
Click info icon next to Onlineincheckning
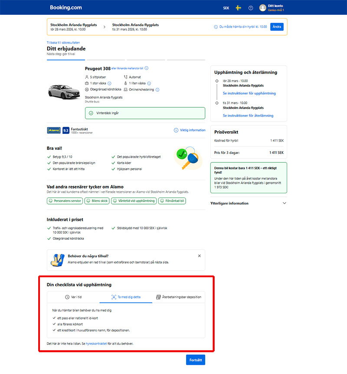(157, 89)
